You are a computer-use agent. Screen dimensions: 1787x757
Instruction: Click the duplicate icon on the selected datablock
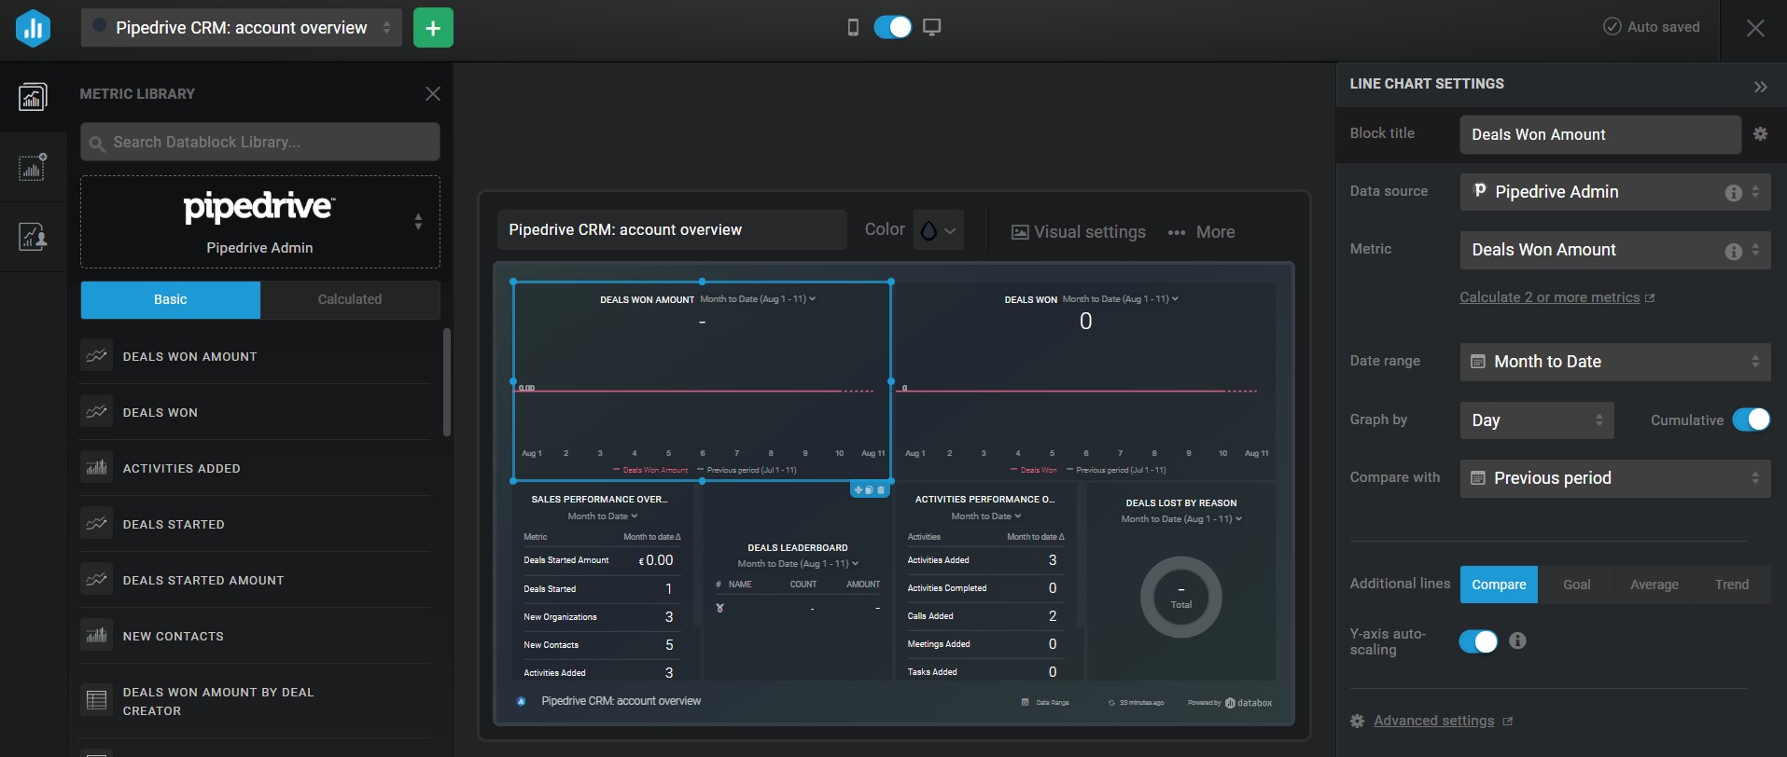pyautogui.click(x=869, y=490)
